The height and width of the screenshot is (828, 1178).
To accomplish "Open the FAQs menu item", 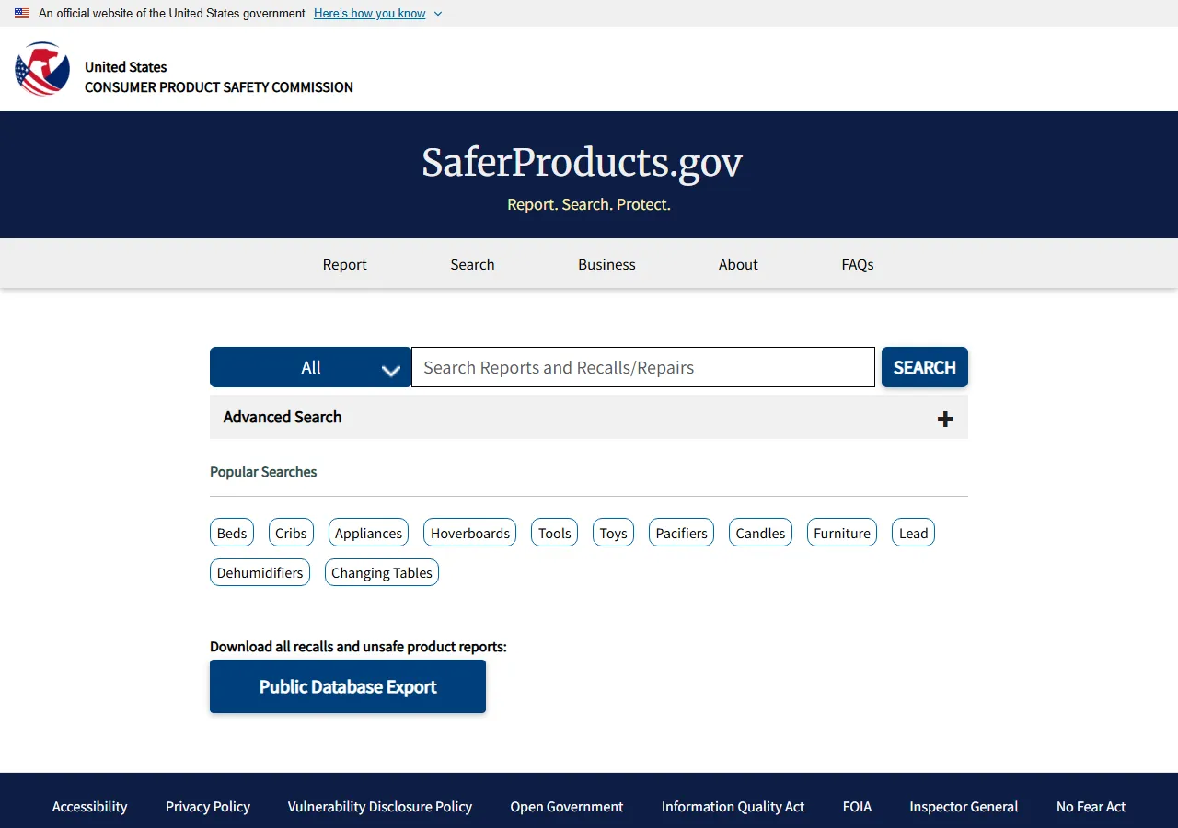I will (x=858, y=264).
